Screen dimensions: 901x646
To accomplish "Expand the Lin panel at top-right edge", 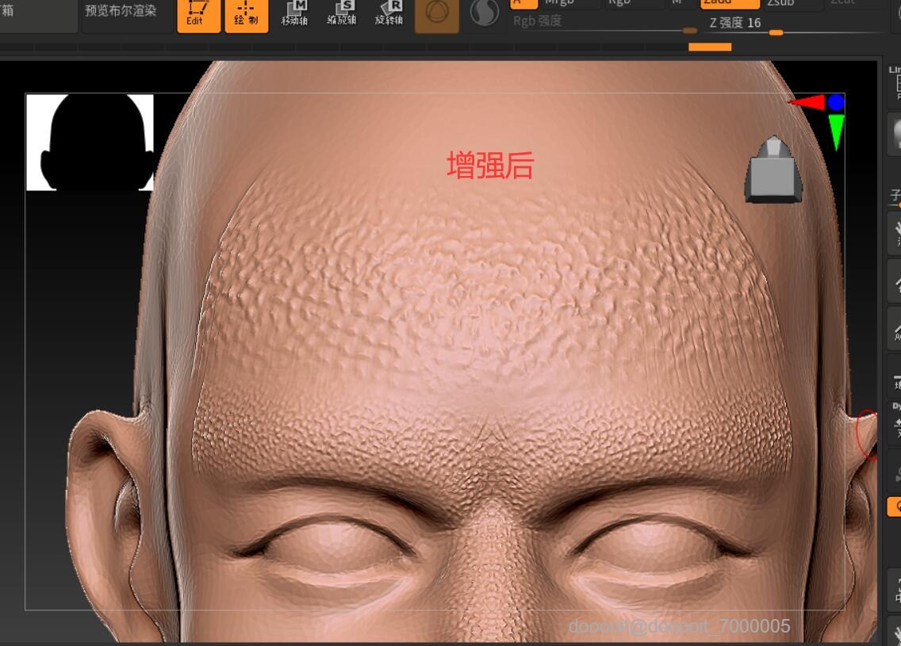I will (895, 71).
